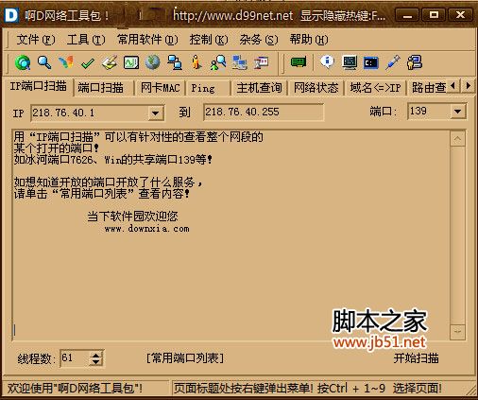Click the status bar hint about Ctrl + 1~9

point(308,389)
